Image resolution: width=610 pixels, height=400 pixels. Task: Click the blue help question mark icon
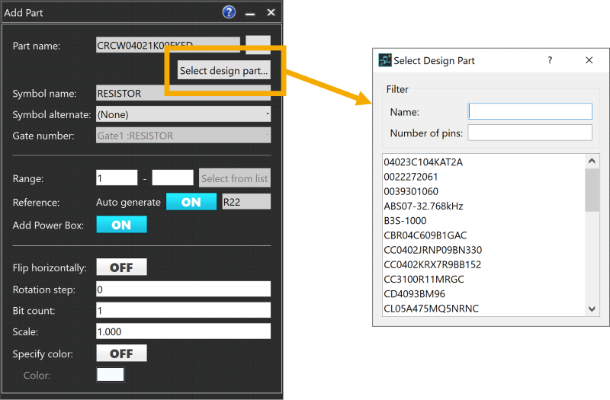(229, 12)
